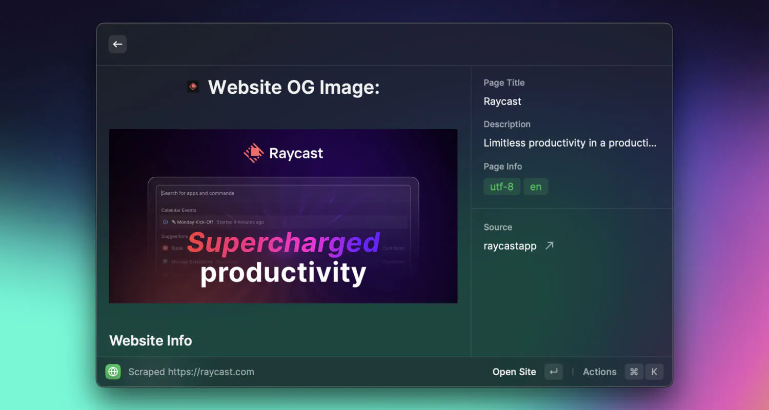Viewport: 769px width, 410px height.
Task: Open the raycastapp source link
Action: [x=510, y=246]
